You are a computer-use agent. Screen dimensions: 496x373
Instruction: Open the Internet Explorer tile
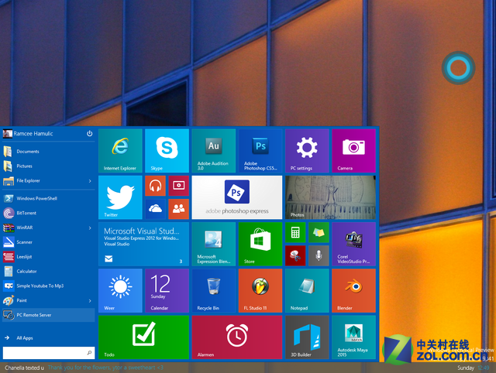[x=120, y=151]
